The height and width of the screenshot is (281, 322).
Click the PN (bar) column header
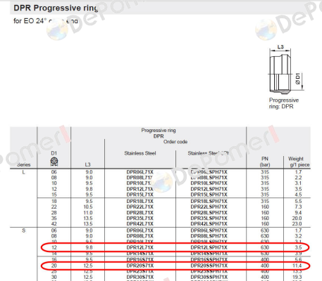tap(265, 162)
